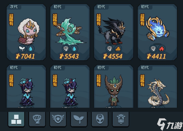Open the green water spirit card 5543

70,32
